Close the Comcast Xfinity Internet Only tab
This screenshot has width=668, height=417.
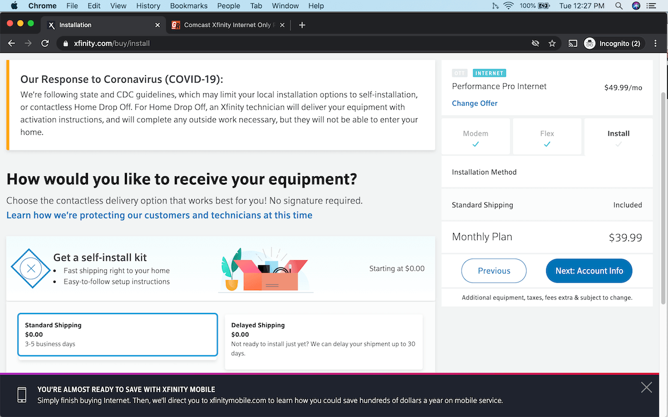pyautogui.click(x=282, y=25)
